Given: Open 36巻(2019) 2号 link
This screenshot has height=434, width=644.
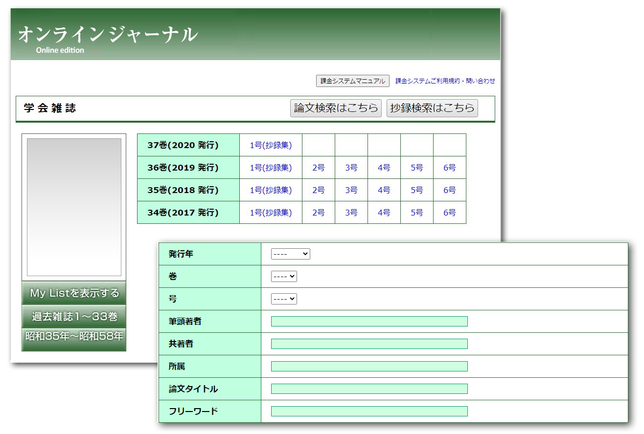Looking at the screenshot, I should point(319,168).
